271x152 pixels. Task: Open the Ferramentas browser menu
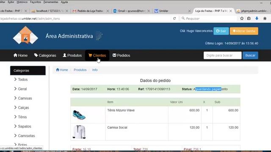51,2
